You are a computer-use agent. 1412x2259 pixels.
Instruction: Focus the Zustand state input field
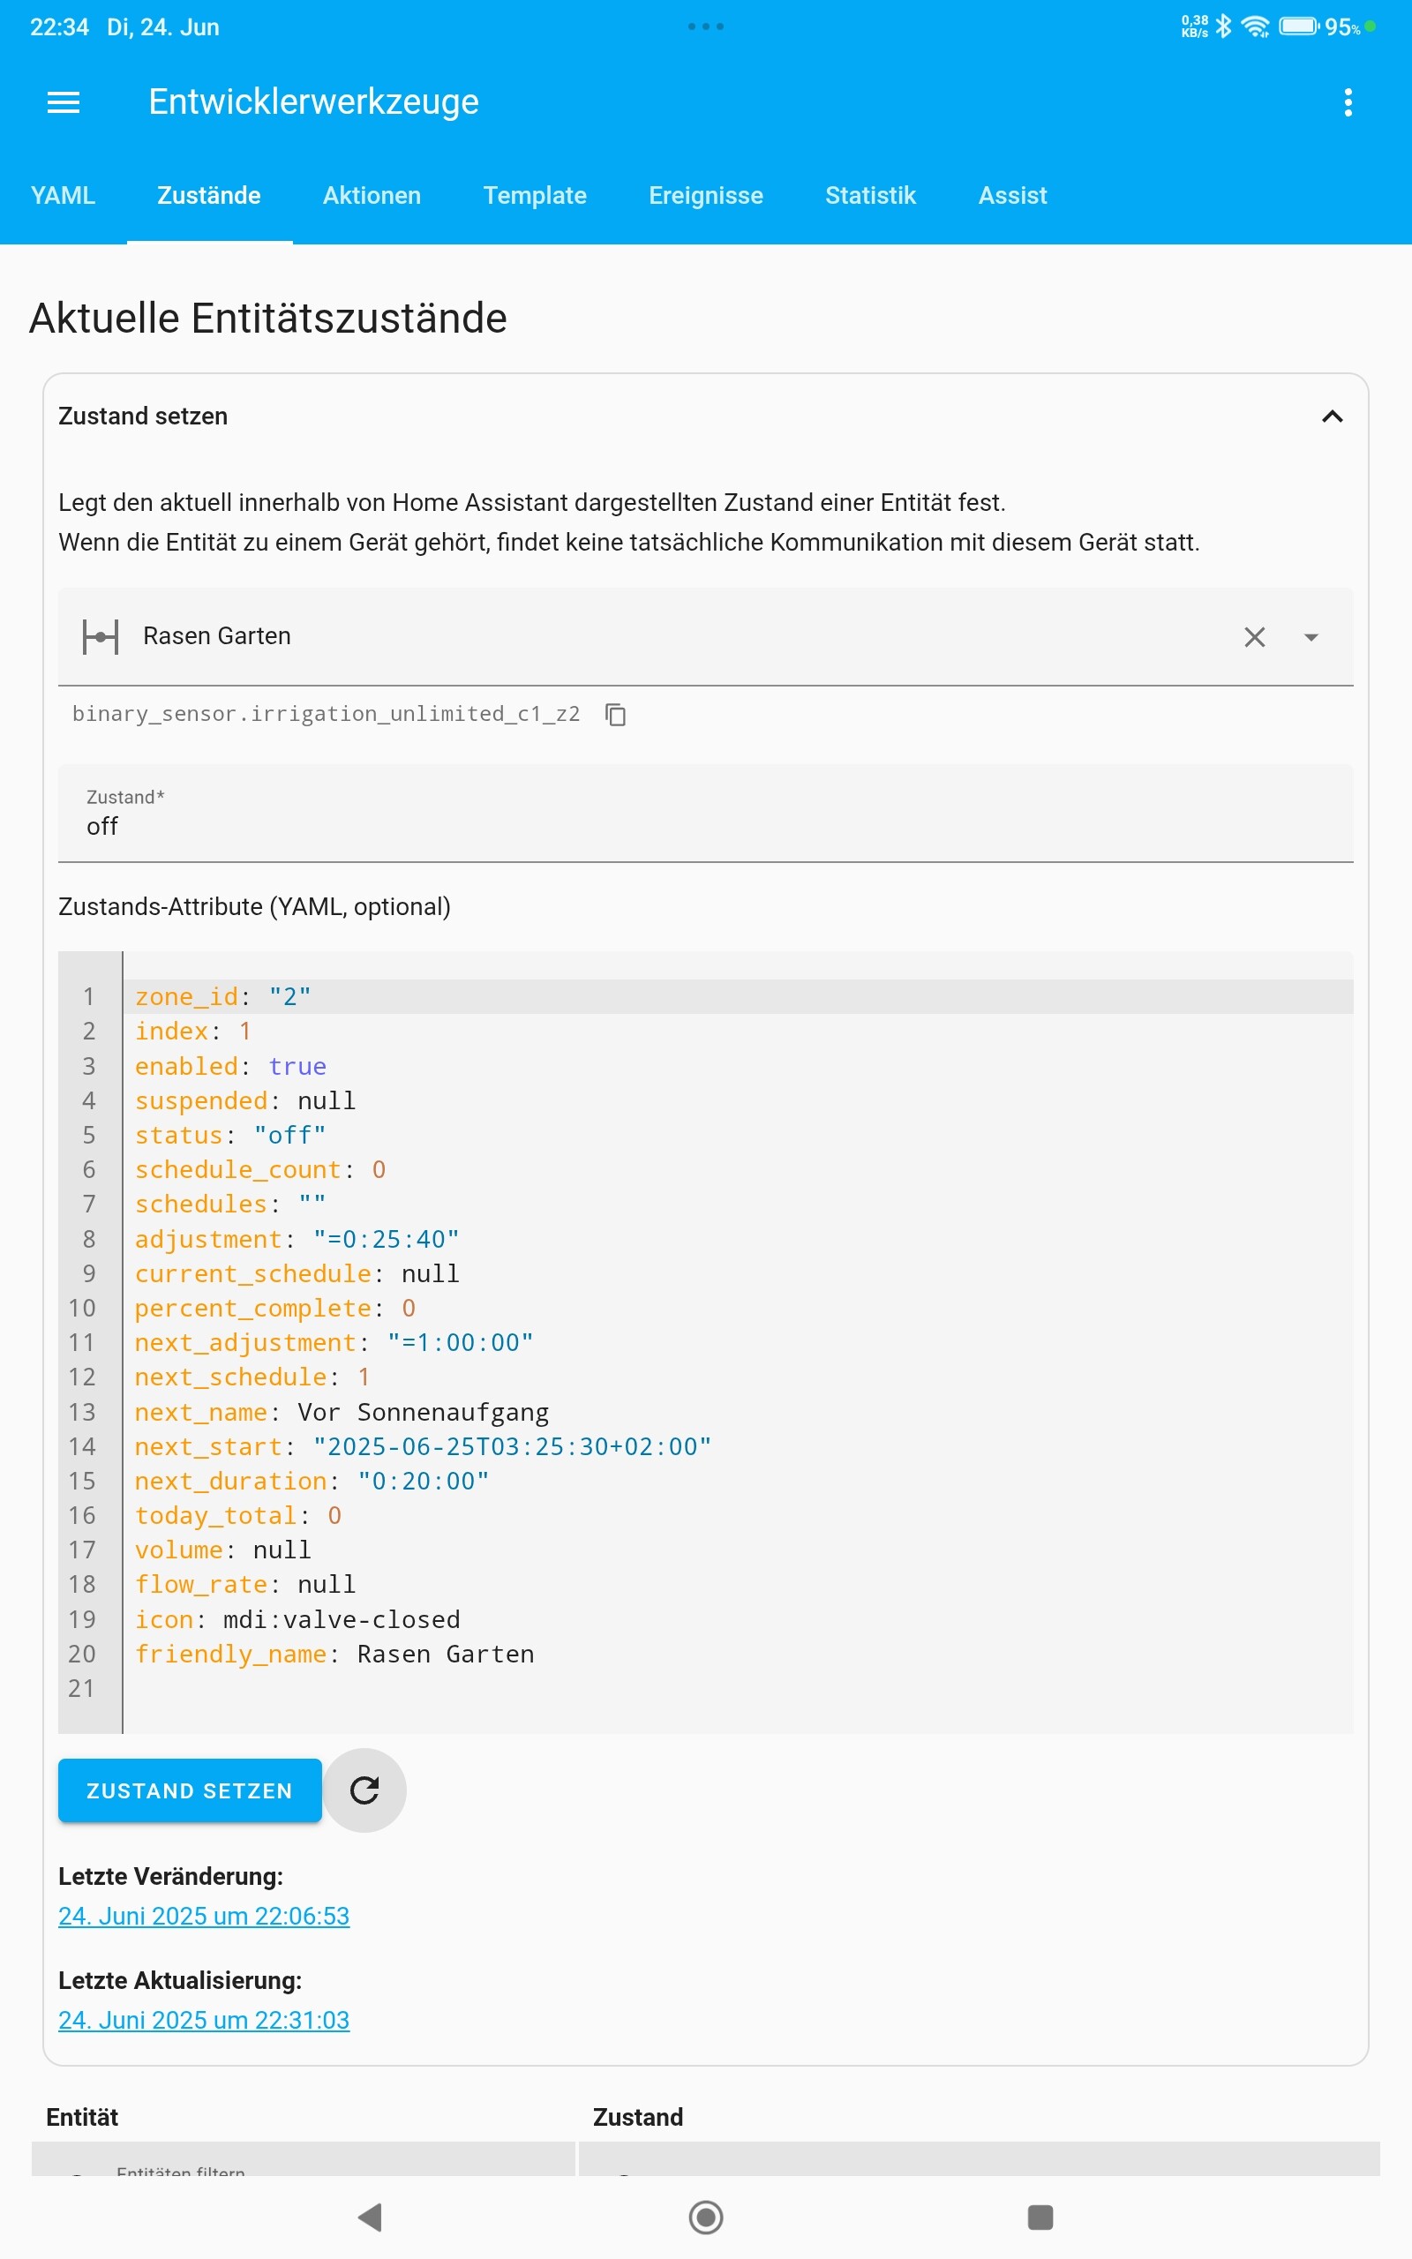tap(706, 813)
